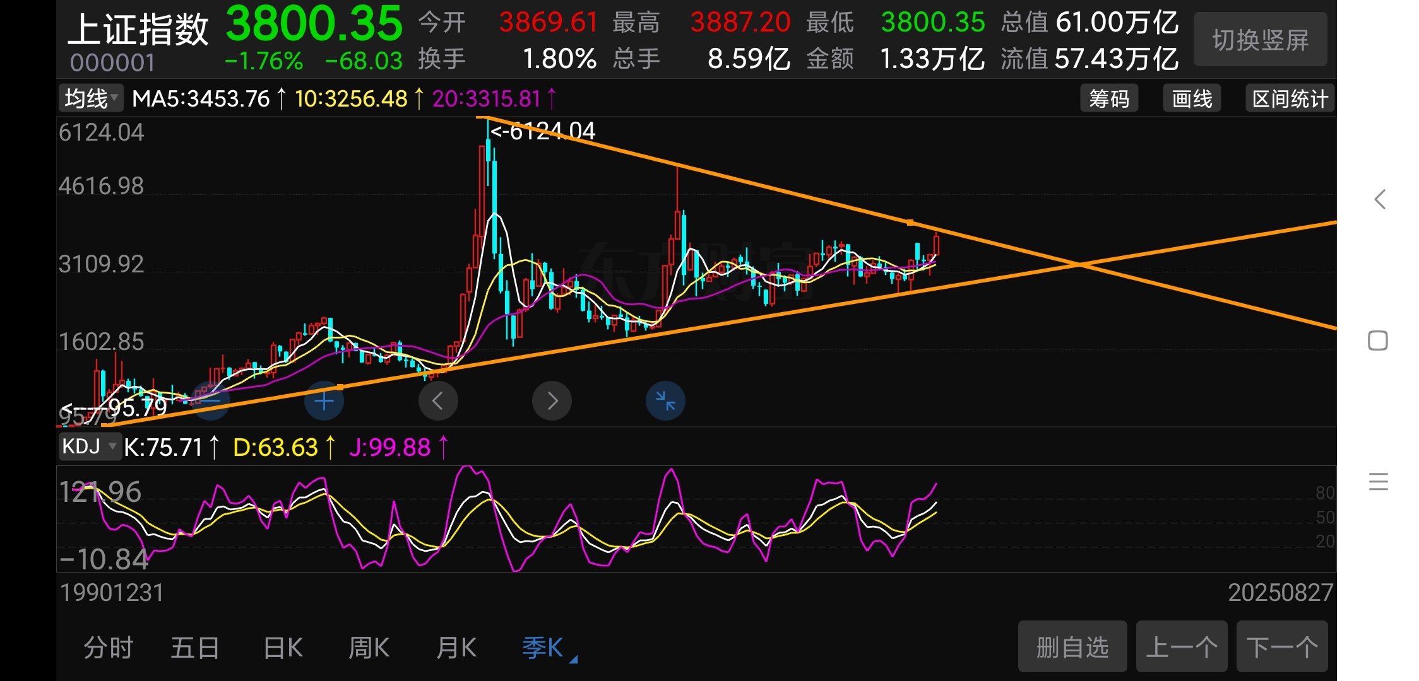Viewport: 1419px width, 681px height.
Task: Zoom in chart with plus button
Action: (x=324, y=400)
